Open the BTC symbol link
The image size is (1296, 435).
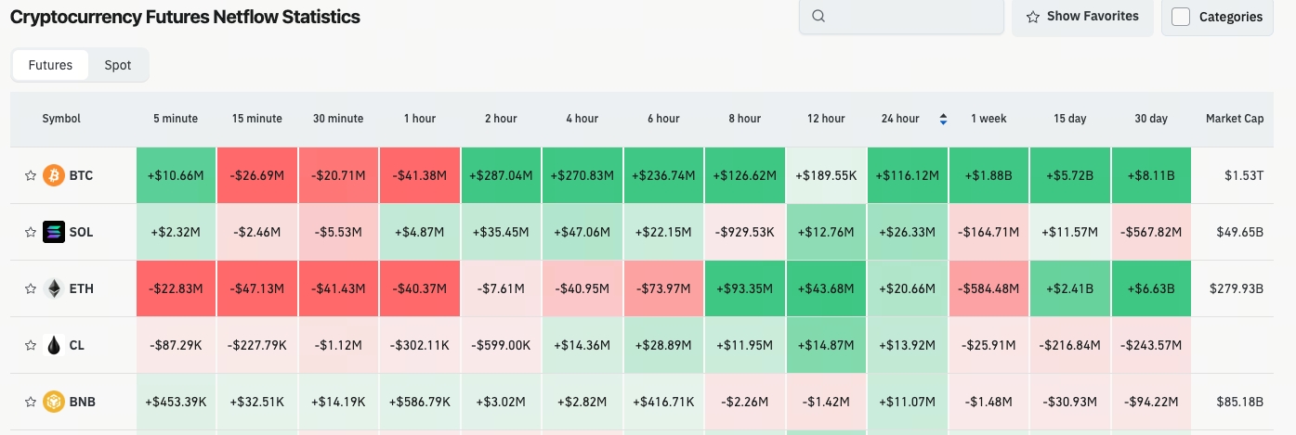[81, 175]
